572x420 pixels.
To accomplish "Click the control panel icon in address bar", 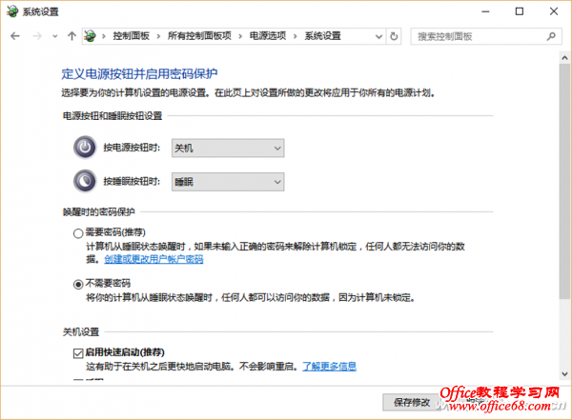I will tap(91, 36).
